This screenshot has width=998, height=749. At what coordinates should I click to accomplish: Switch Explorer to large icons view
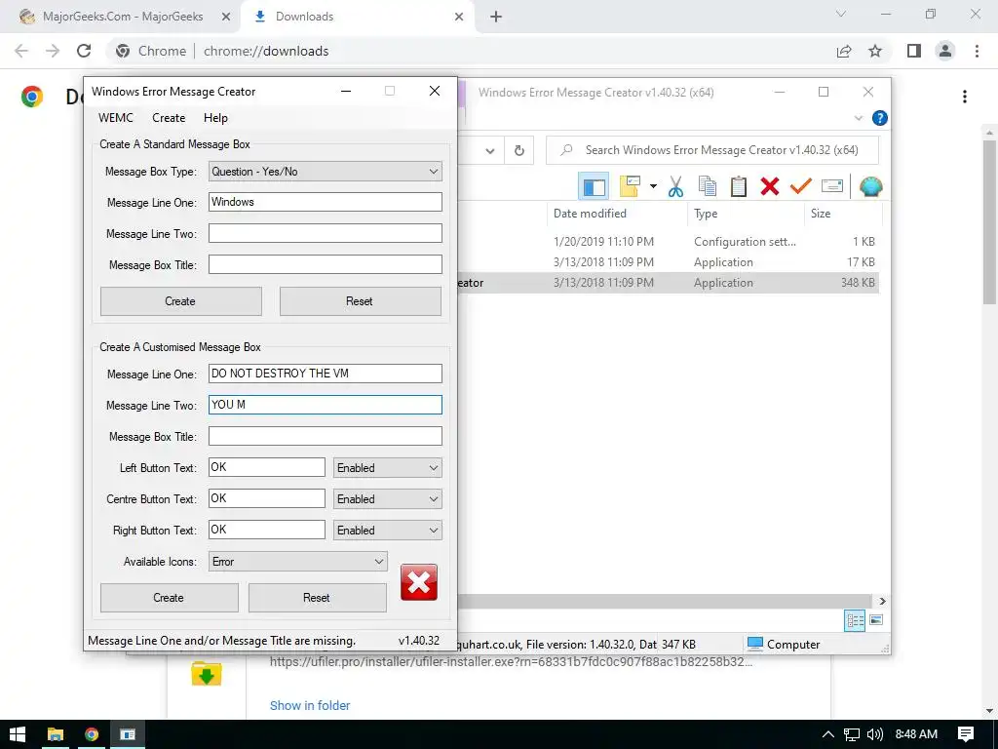tap(876, 619)
